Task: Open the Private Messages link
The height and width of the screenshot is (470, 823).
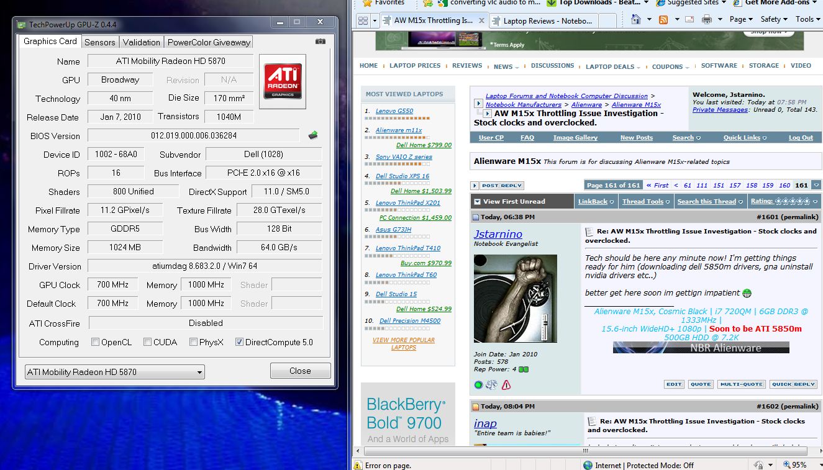Action: (x=720, y=110)
